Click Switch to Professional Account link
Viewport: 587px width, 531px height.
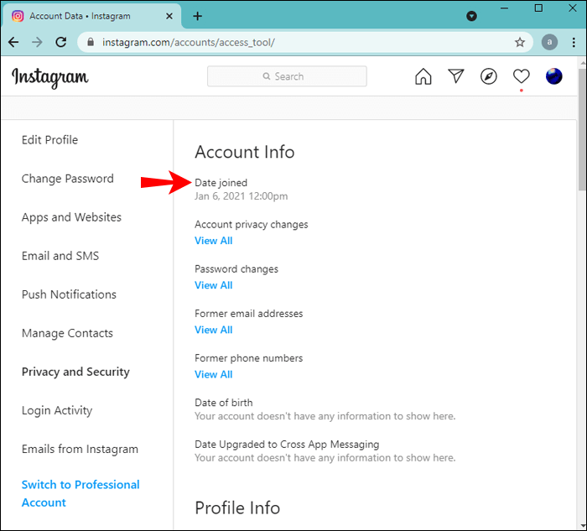click(x=81, y=493)
